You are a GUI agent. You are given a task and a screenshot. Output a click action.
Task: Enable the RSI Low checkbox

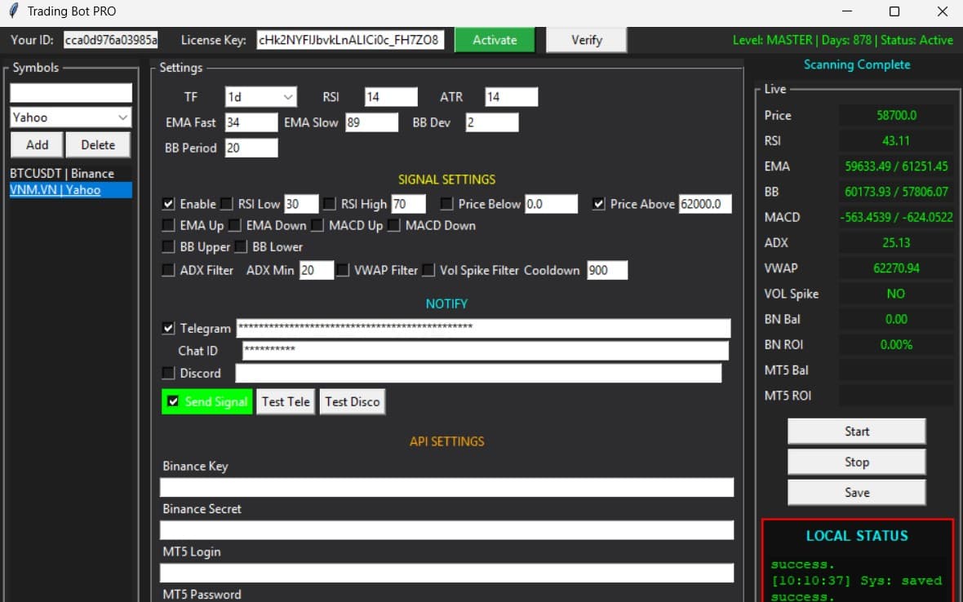click(227, 204)
